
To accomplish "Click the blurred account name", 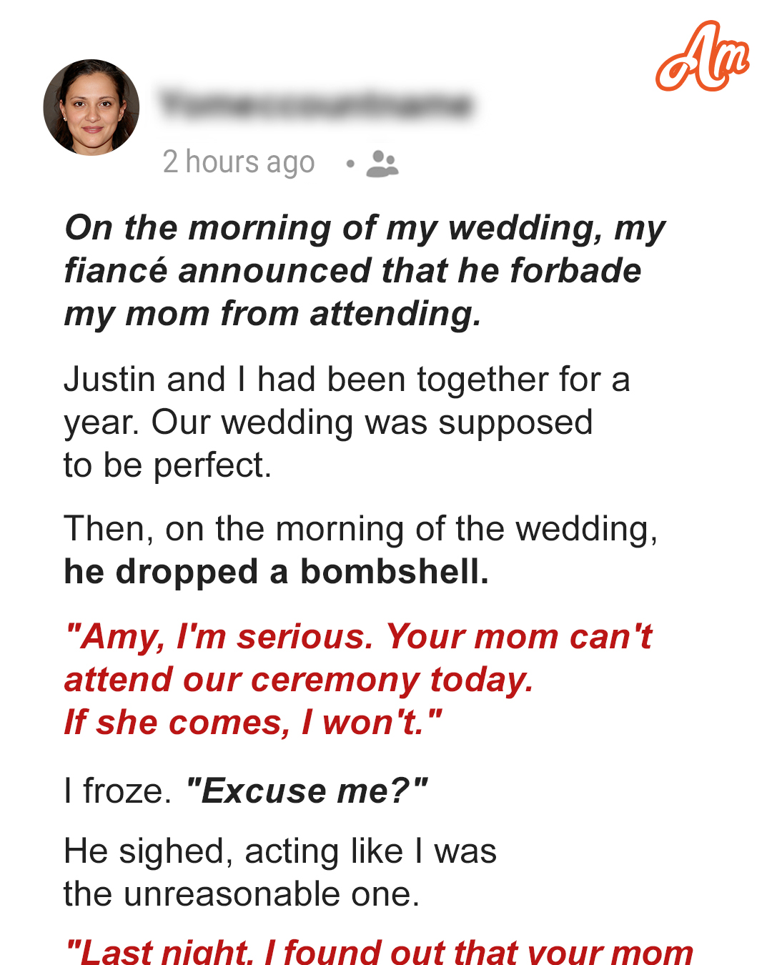I will coord(315,104).
